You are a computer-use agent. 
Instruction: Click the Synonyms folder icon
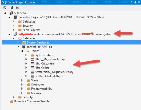point(28,85)
